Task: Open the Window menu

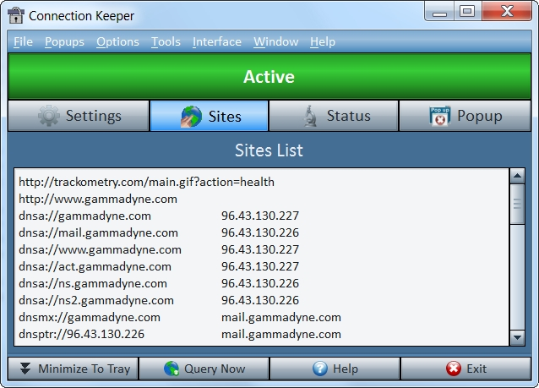Action: [x=275, y=41]
